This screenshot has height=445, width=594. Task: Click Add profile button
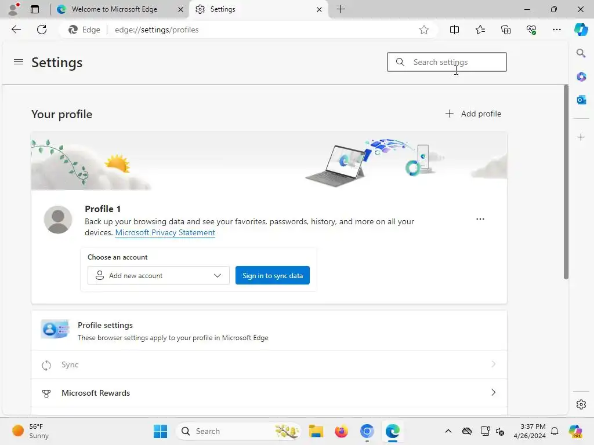[473, 114]
